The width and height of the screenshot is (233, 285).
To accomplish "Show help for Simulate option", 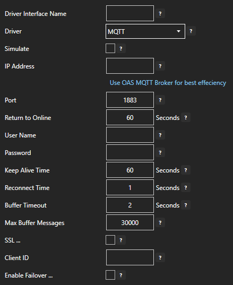I will coord(121,48).
